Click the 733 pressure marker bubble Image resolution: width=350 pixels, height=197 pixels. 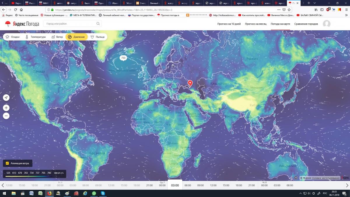[123, 58]
